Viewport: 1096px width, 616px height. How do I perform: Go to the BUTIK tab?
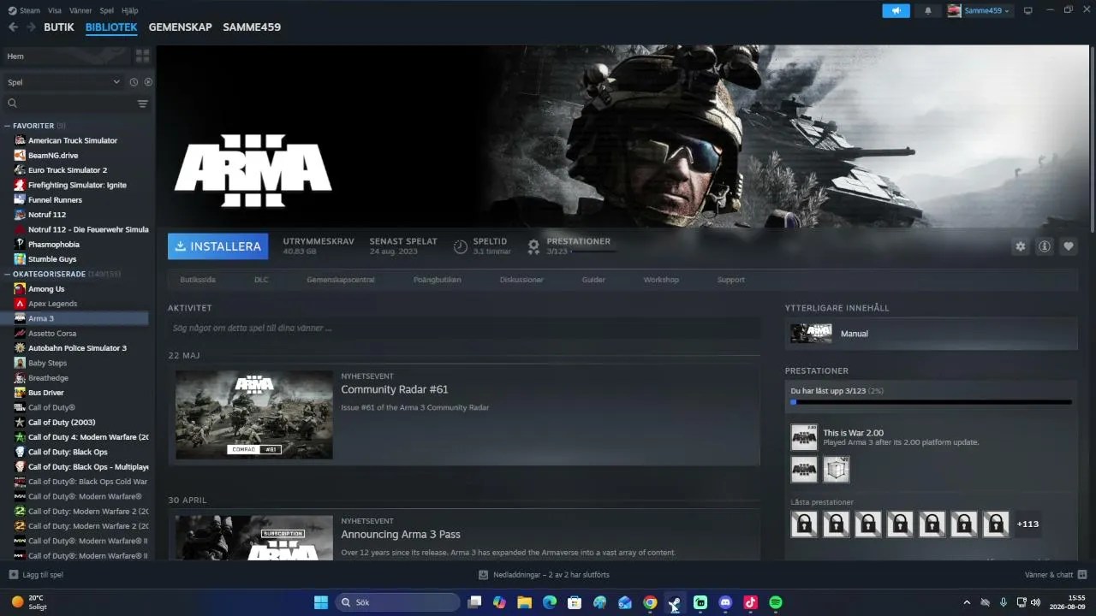59,27
